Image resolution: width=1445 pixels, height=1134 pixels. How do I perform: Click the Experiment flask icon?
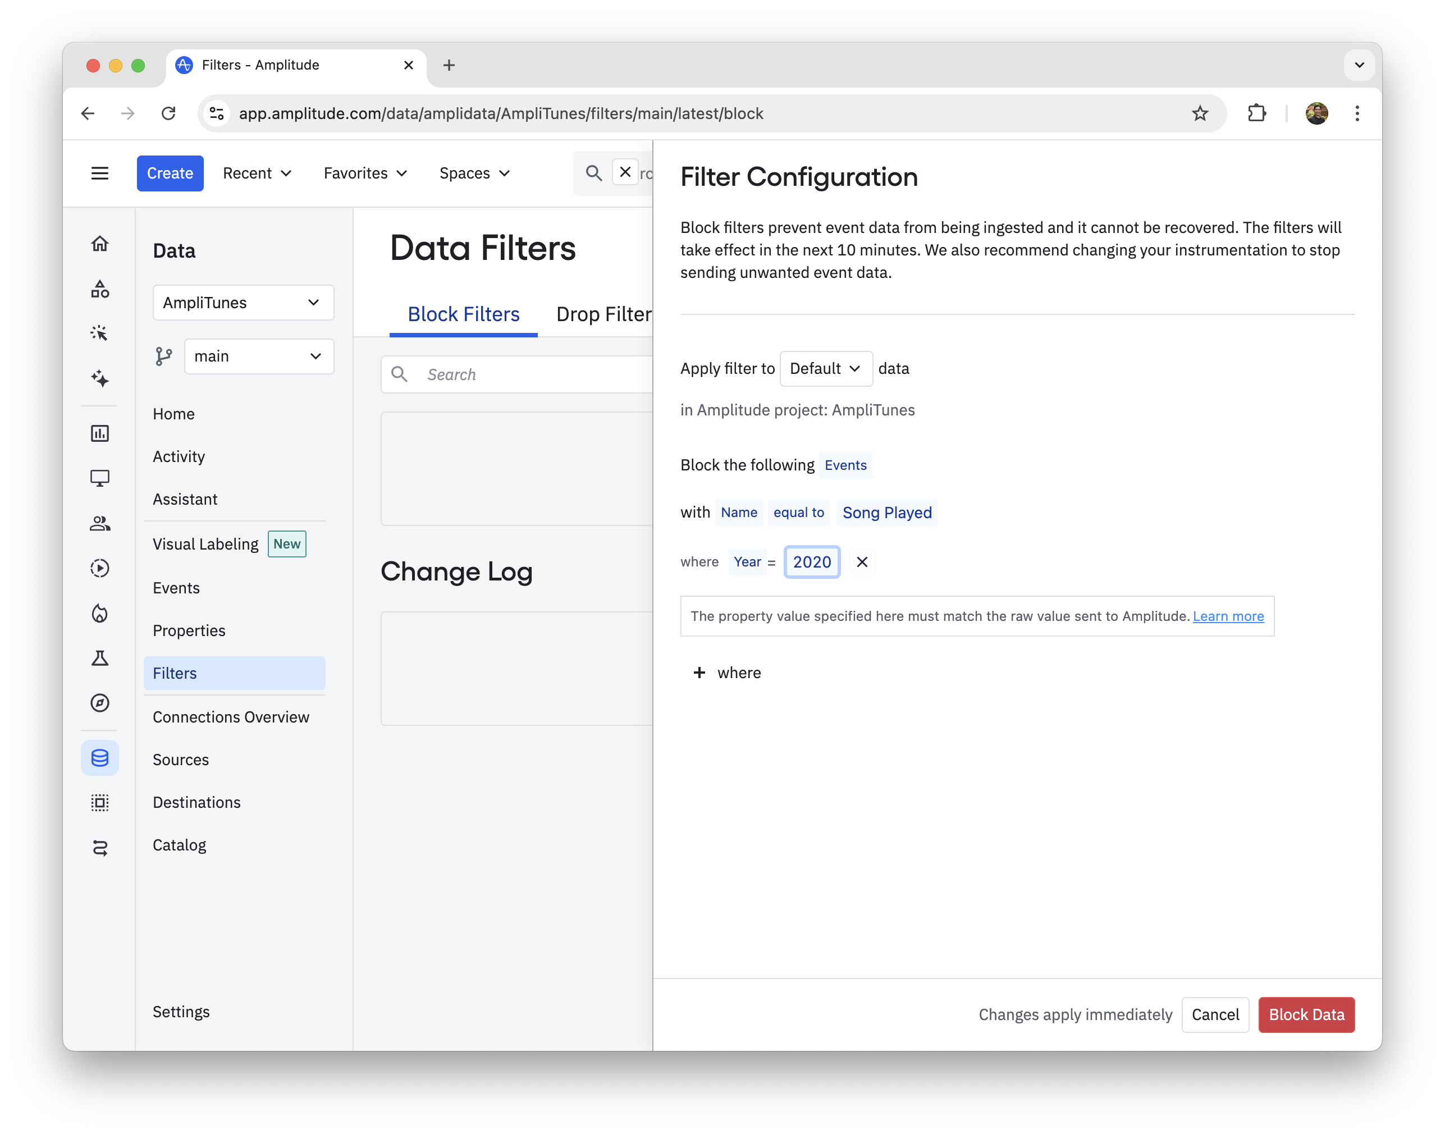99,658
